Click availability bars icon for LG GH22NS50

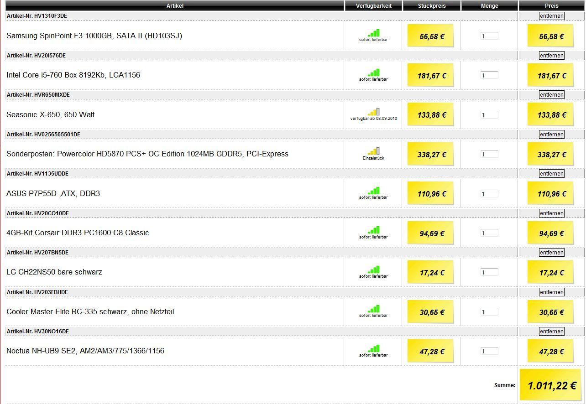click(x=373, y=269)
